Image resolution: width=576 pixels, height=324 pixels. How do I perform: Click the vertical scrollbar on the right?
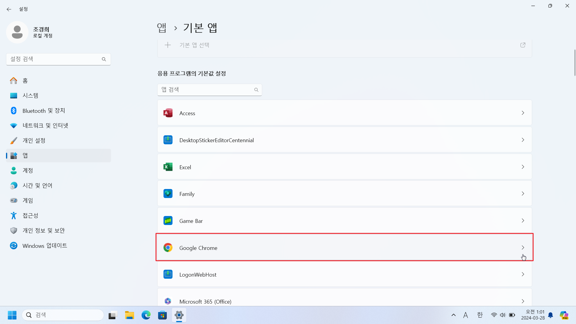tap(574, 63)
